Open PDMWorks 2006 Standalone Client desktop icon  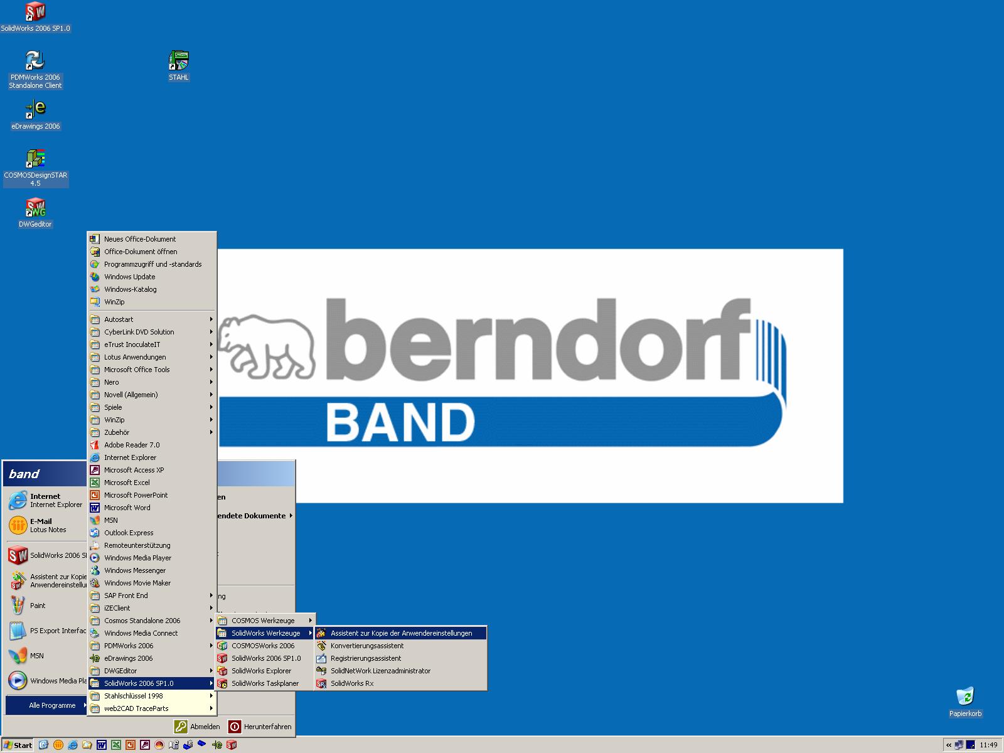(x=35, y=70)
